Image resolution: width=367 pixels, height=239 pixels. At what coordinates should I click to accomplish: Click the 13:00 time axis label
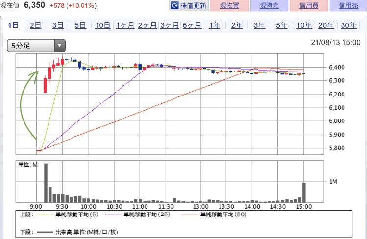(x=200, y=207)
